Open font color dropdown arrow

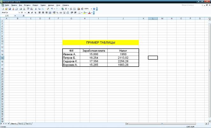tap(92, 13)
